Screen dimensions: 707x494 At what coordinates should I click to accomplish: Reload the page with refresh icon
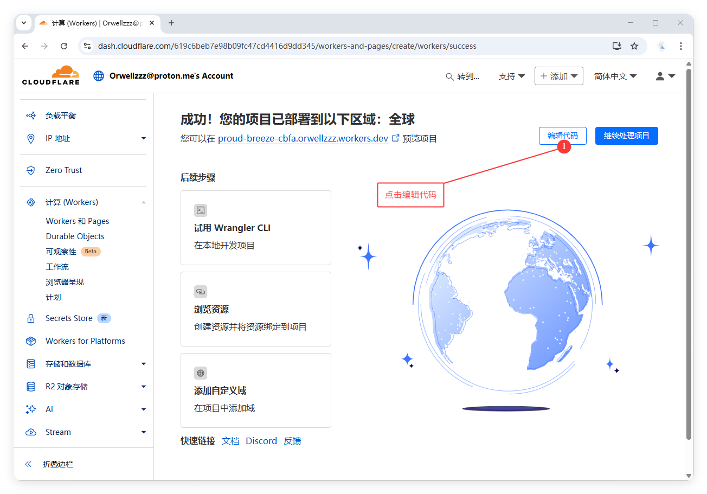coord(64,46)
